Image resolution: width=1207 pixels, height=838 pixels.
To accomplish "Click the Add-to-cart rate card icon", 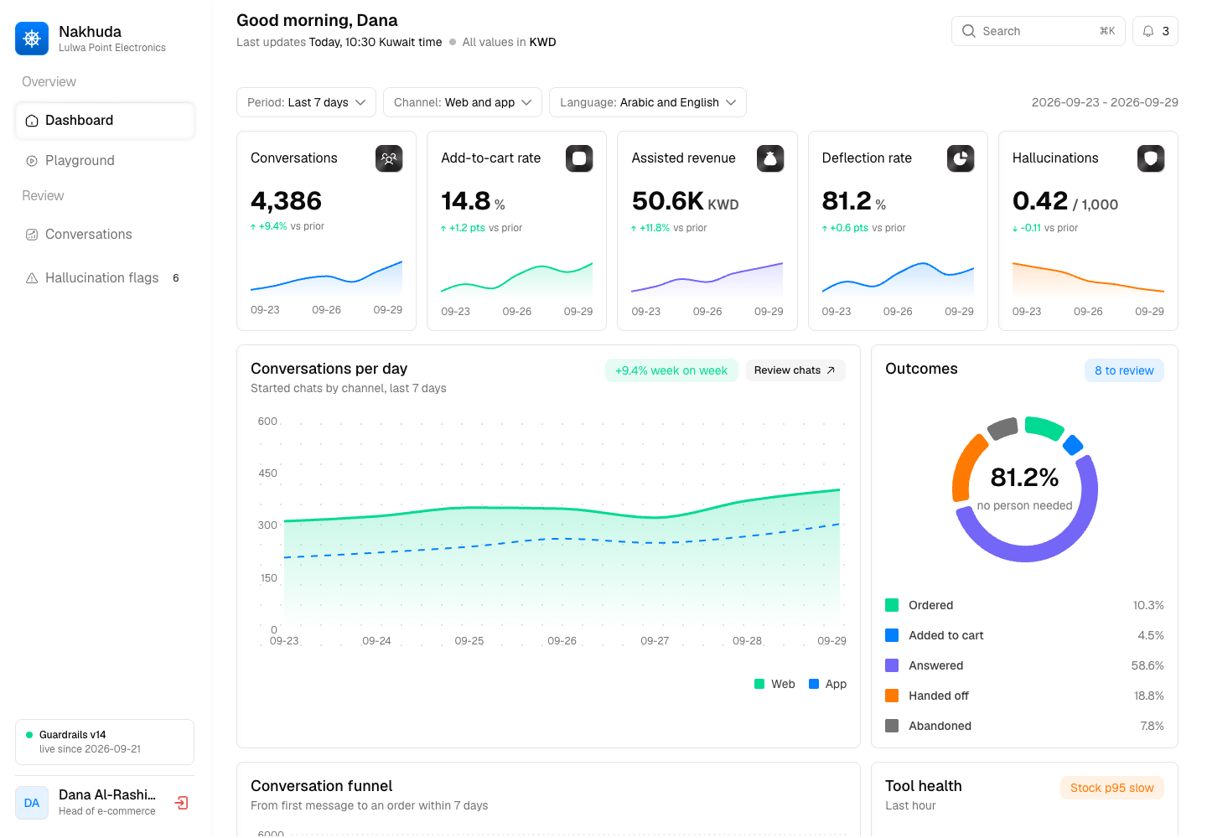I will click(x=579, y=158).
